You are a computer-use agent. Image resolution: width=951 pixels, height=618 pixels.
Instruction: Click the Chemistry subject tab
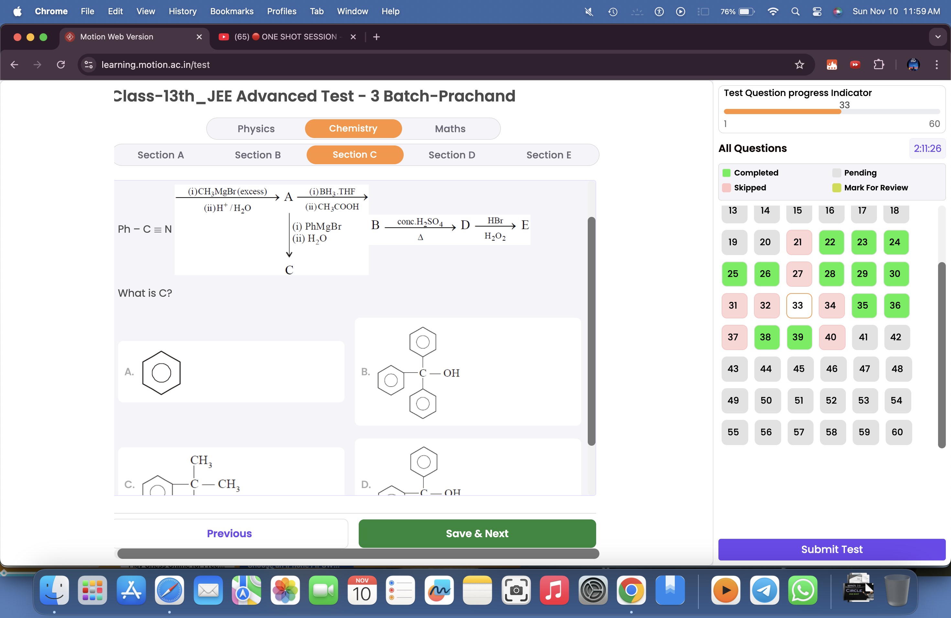pyautogui.click(x=354, y=128)
